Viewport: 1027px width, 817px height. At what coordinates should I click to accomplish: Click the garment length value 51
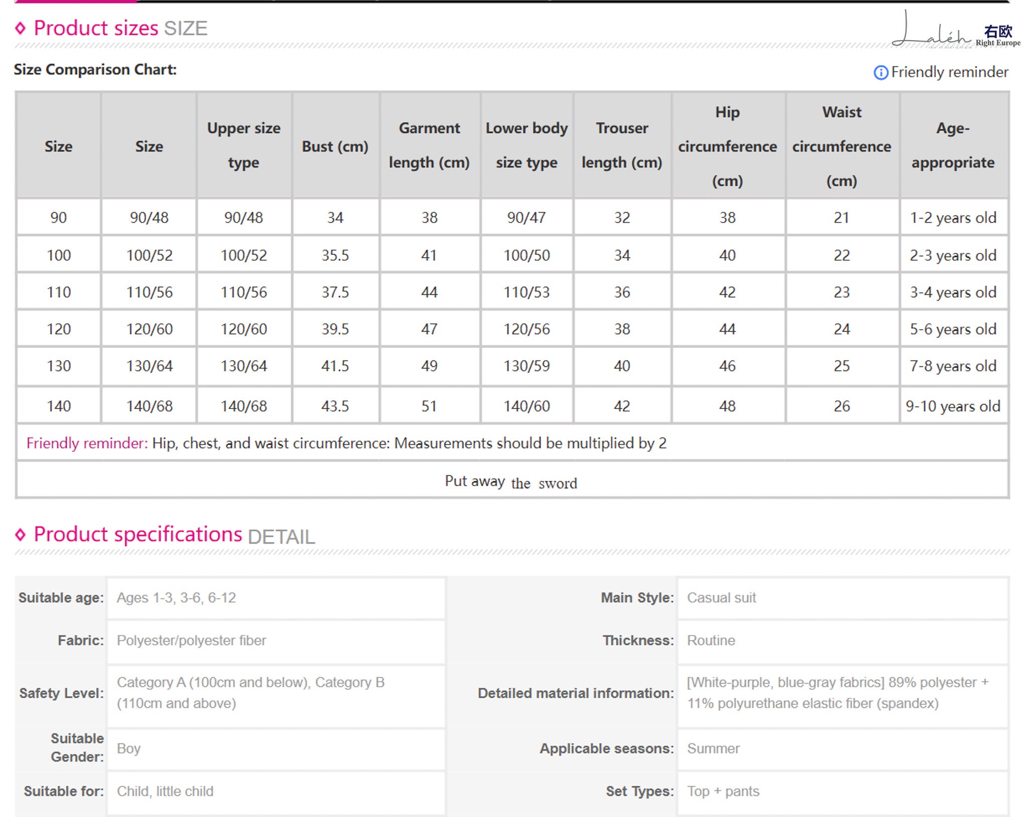point(429,406)
